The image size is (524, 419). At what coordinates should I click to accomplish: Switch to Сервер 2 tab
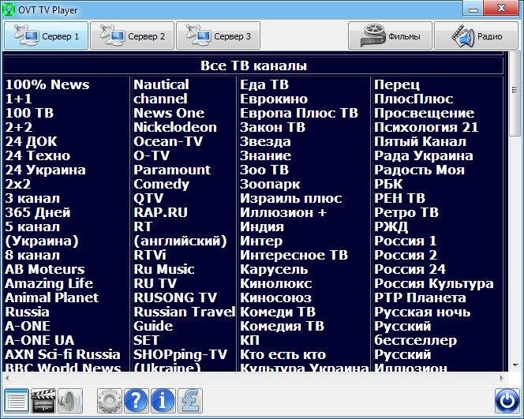[x=132, y=36]
